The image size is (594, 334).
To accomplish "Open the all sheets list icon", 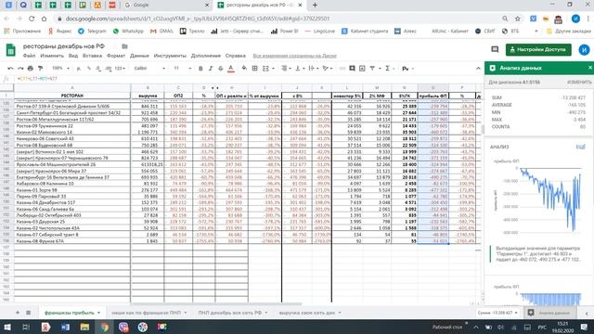I will pyautogui.click(x=29, y=313).
